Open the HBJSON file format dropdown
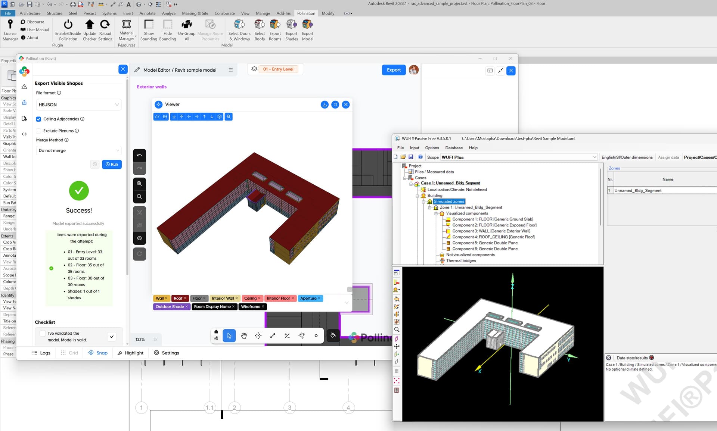The width and height of the screenshot is (717, 431). point(79,105)
